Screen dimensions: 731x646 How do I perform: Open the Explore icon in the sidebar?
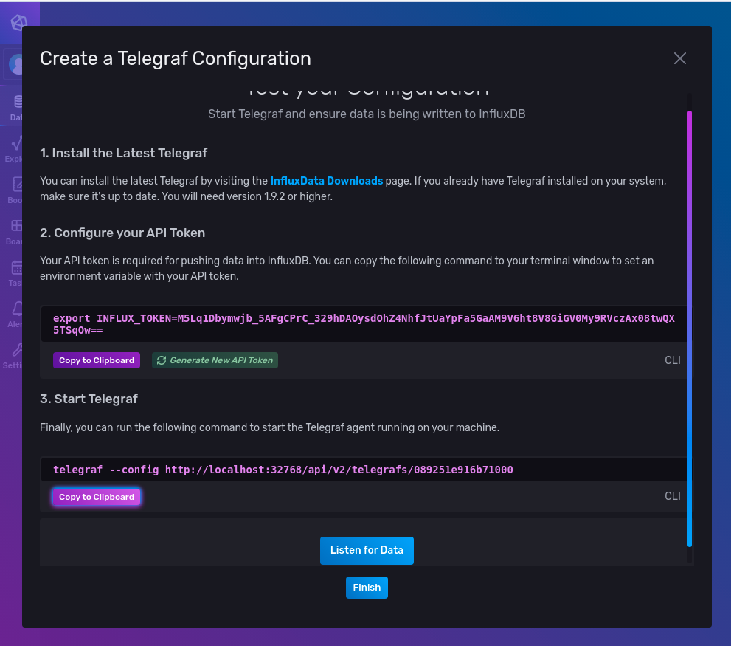pyautogui.click(x=17, y=142)
